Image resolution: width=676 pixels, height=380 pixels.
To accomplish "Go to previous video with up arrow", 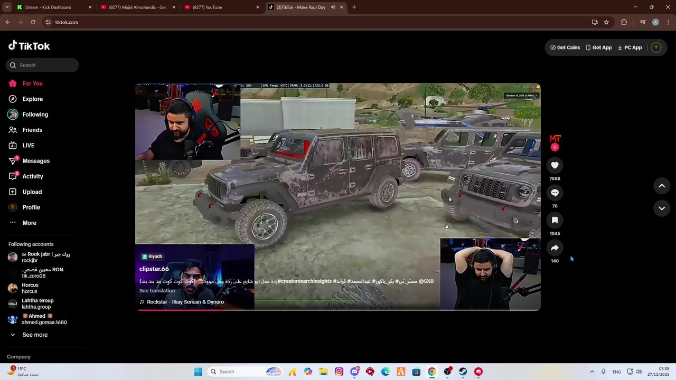I will [x=662, y=186].
